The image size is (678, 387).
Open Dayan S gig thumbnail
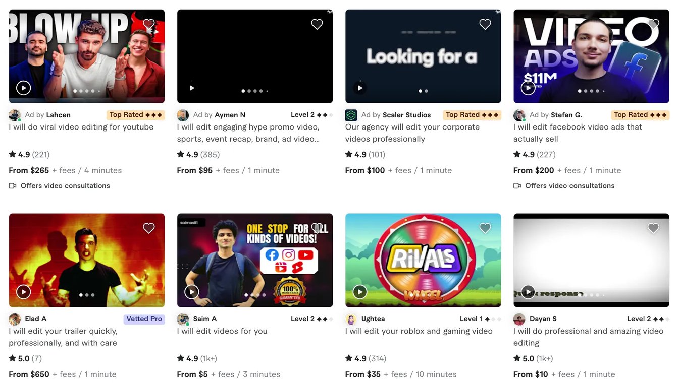coord(591,260)
